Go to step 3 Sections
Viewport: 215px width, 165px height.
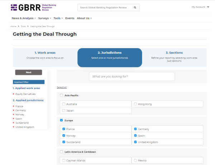[x=174, y=57]
